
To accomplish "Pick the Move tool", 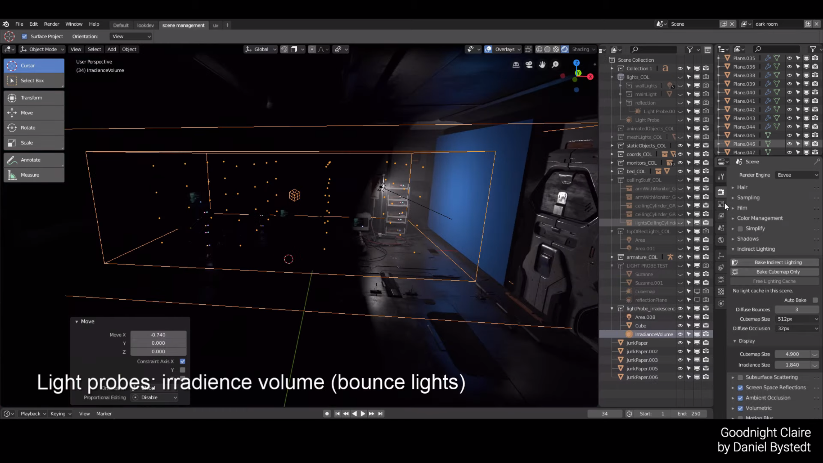I will pyautogui.click(x=34, y=113).
